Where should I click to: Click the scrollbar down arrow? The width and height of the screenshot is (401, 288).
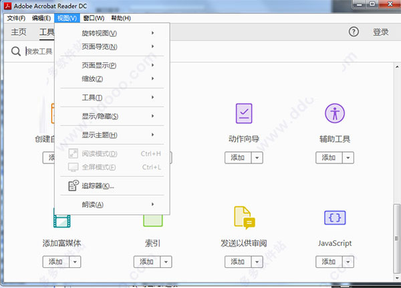click(x=396, y=278)
